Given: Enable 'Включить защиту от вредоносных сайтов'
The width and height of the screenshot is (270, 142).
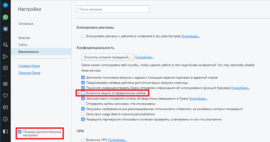Looking at the screenshot, I should point(83,93).
